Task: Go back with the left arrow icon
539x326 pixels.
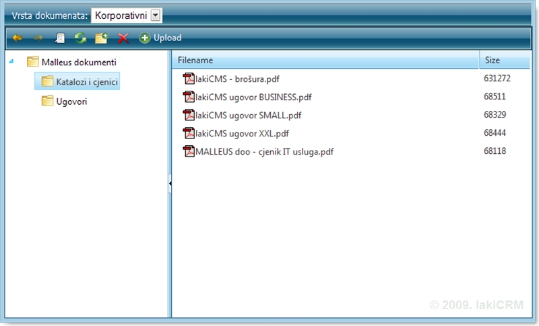Action: (18, 38)
